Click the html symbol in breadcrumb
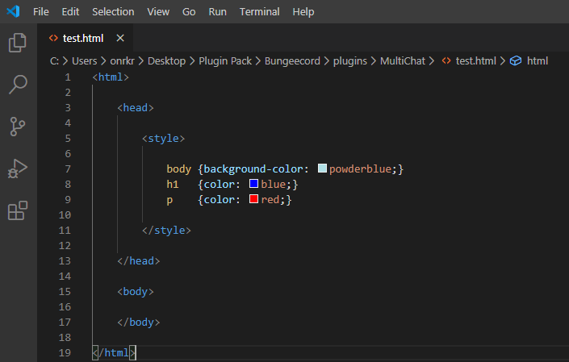 pos(537,60)
